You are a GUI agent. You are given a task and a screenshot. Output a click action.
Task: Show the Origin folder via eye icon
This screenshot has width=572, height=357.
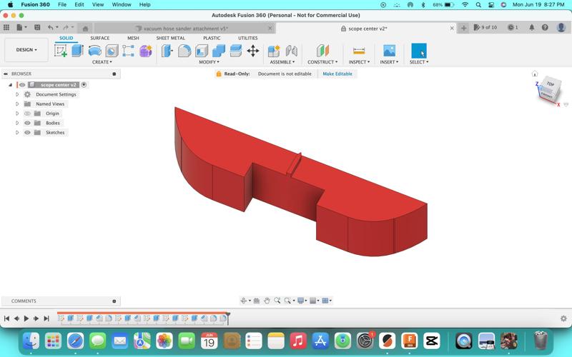(27, 114)
